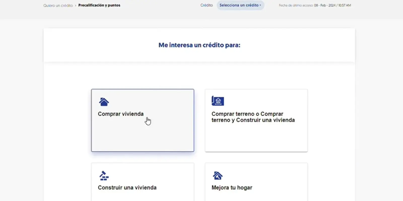The image size is (403, 201).
Task: Click the brick-laying icon above Construir una vivienda
Action: [x=104, y=176]
